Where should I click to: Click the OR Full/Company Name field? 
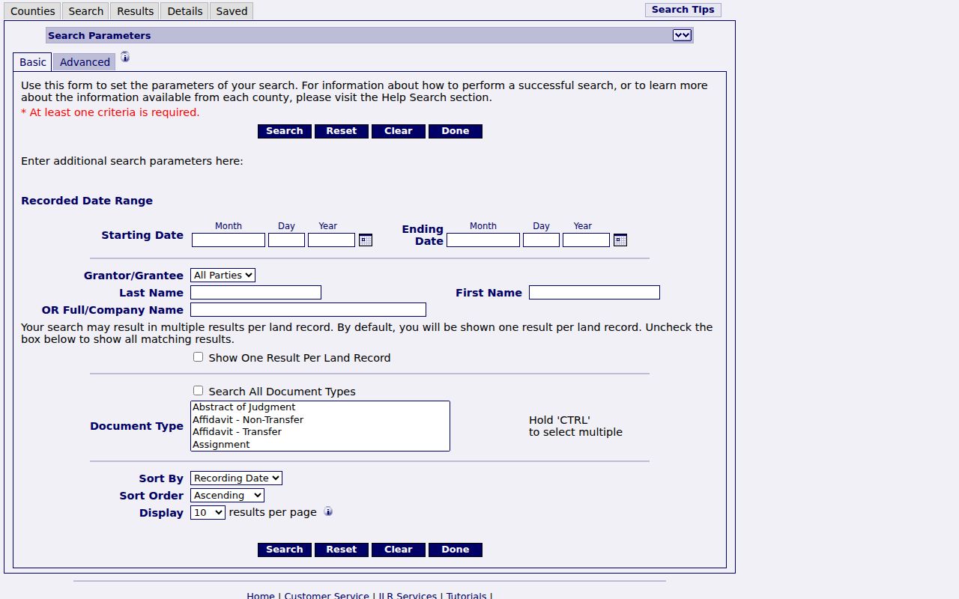[x=308, y=310]
